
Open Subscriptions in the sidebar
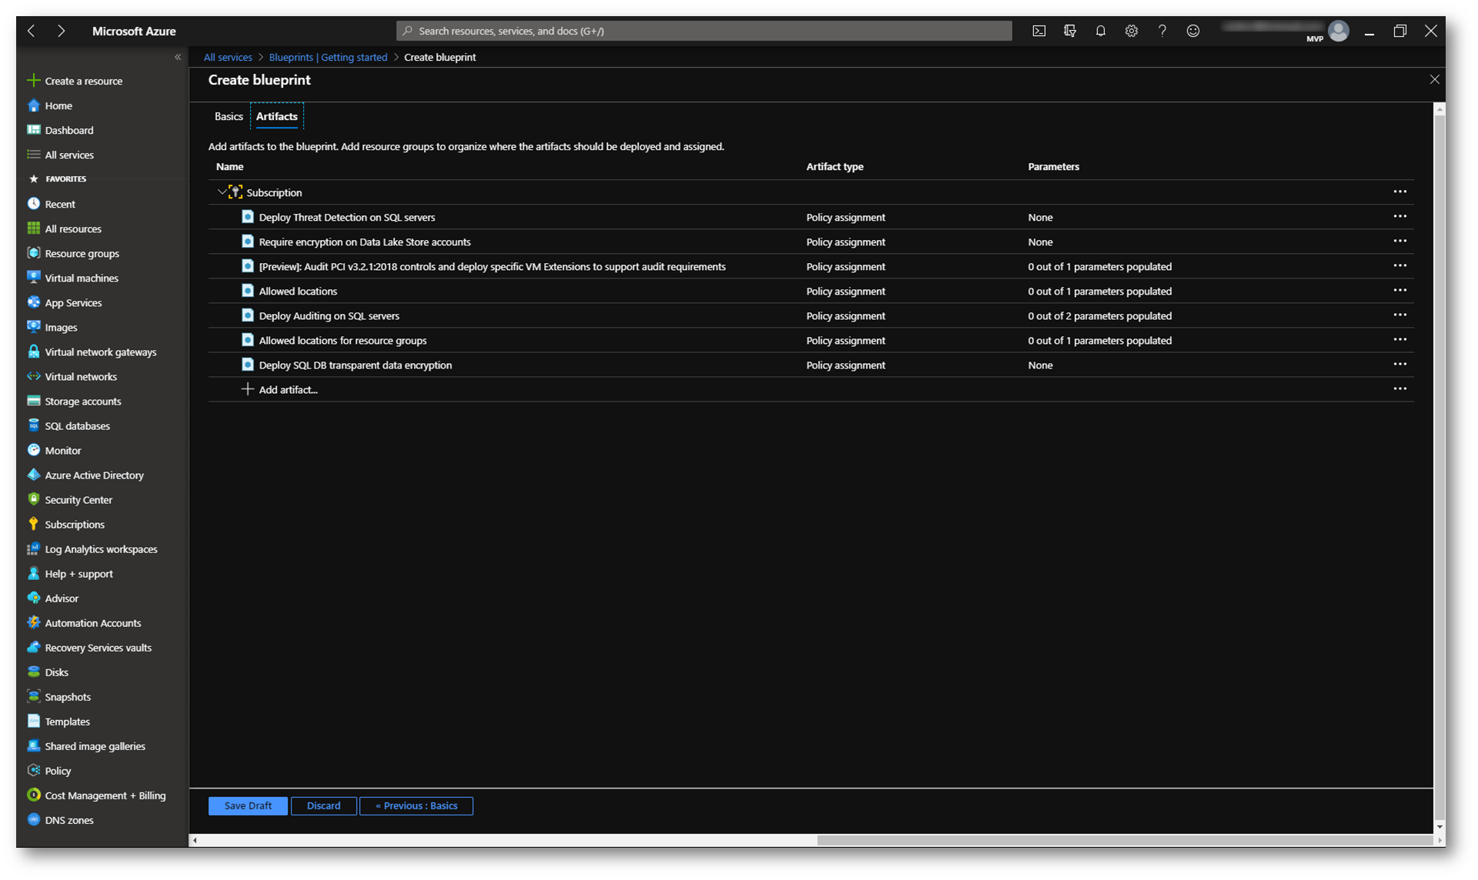click(66, 524)
